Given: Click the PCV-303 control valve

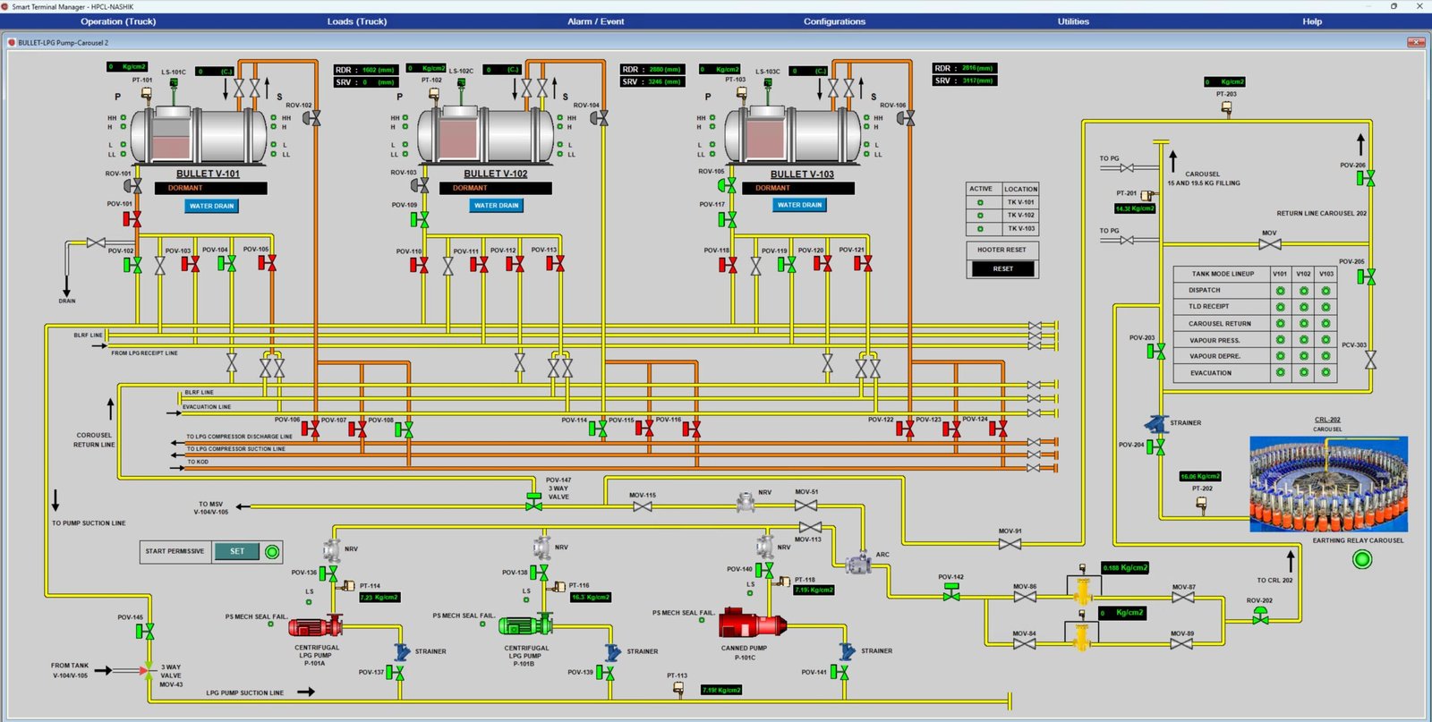Looking at the screenshot, I should [1369, 360].
